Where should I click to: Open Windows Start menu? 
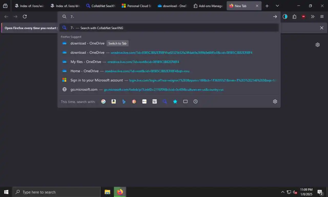[6, 192]
